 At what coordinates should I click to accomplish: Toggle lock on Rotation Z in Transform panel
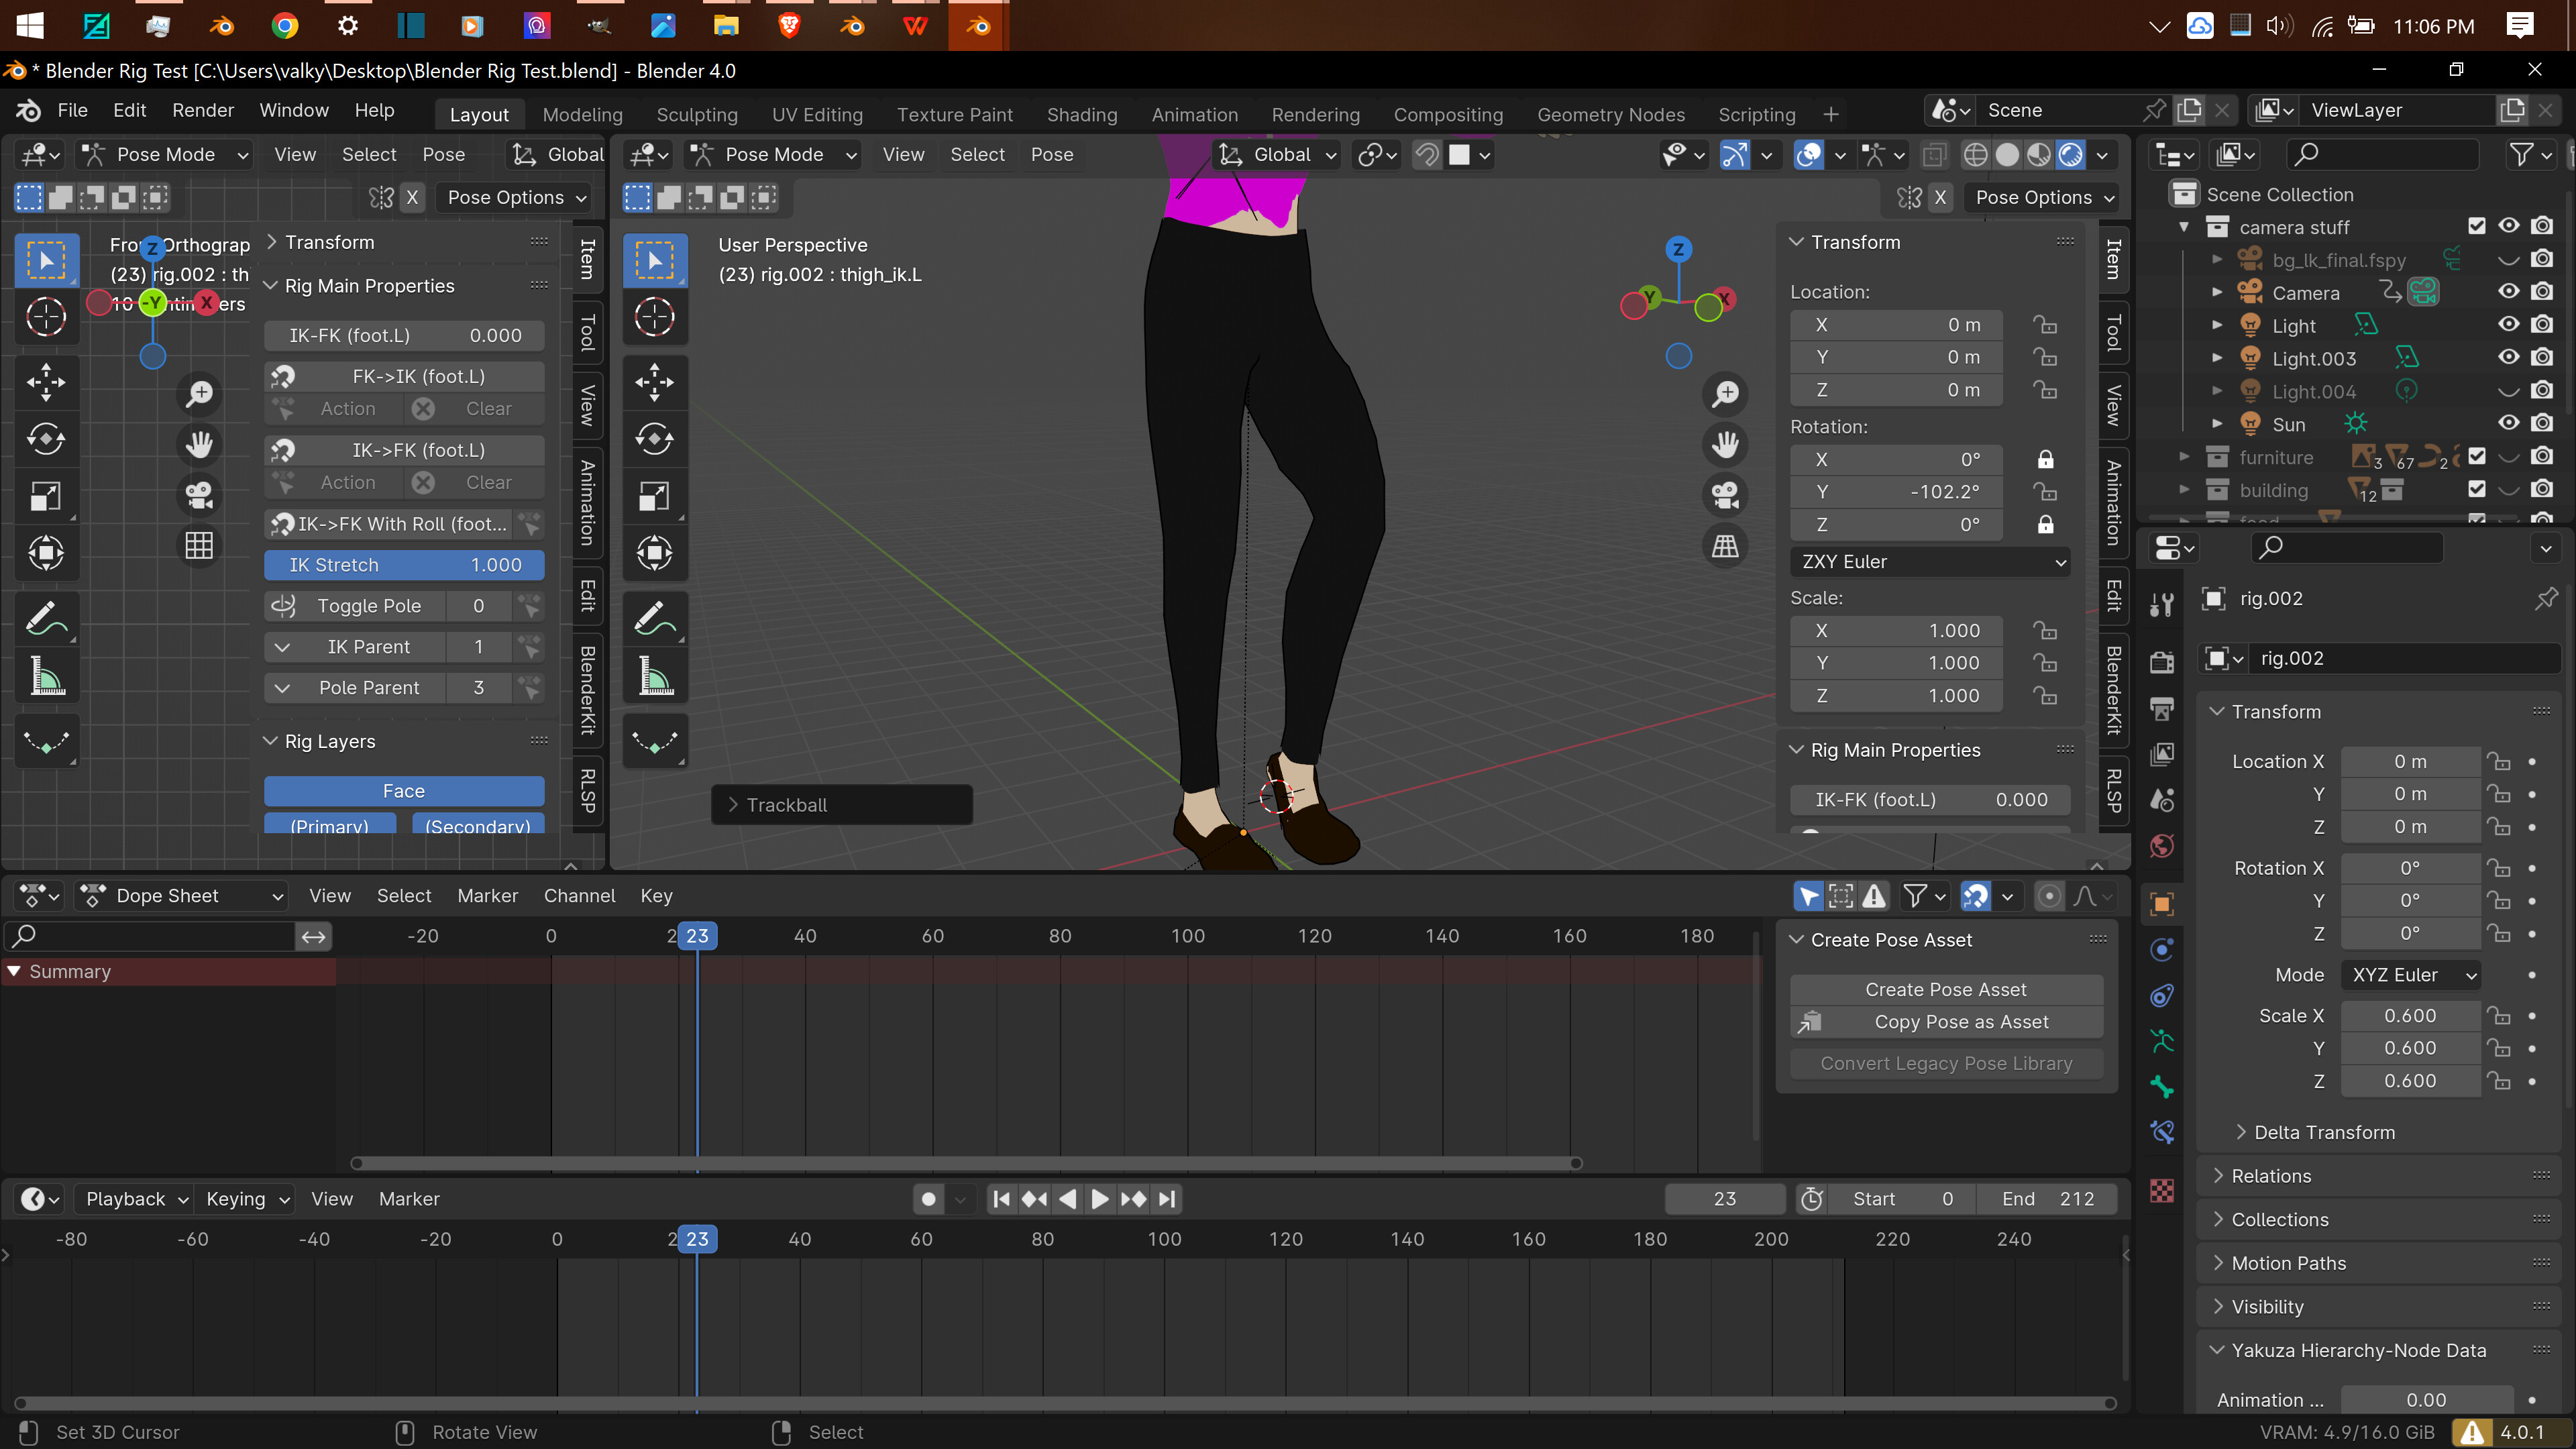pyautogui.click(x=2045, y=525)
